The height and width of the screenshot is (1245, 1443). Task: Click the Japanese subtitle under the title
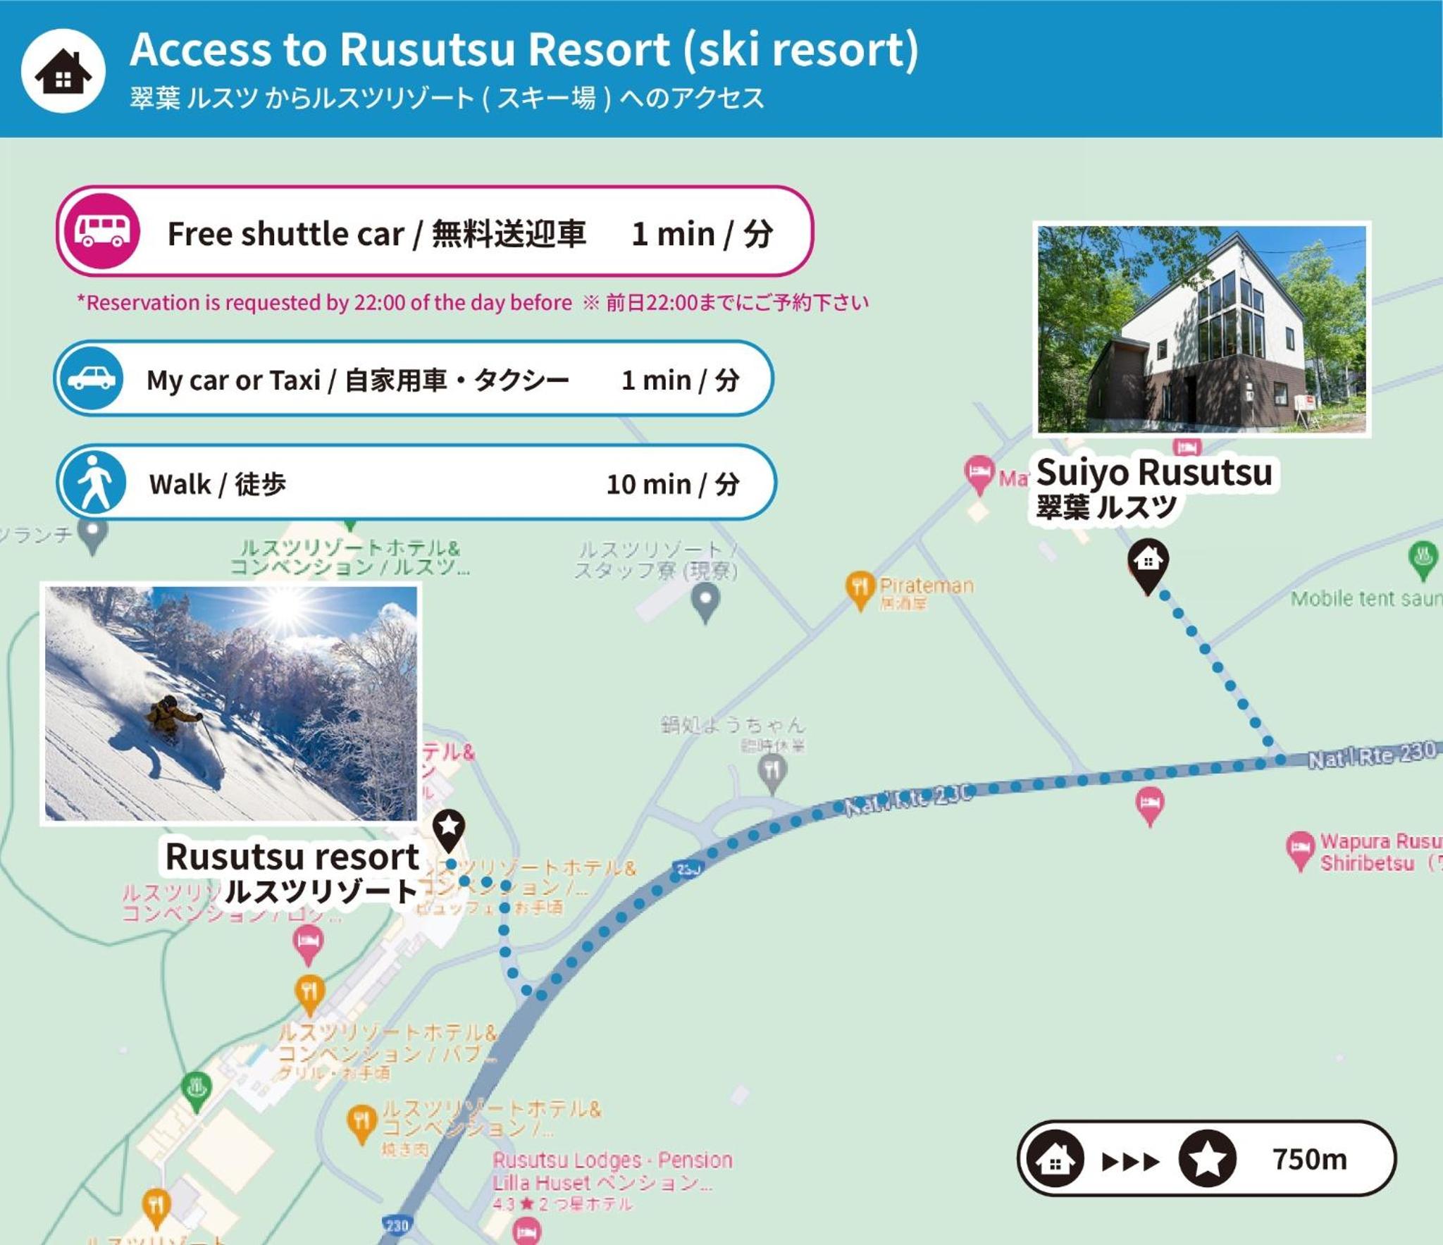447,98
